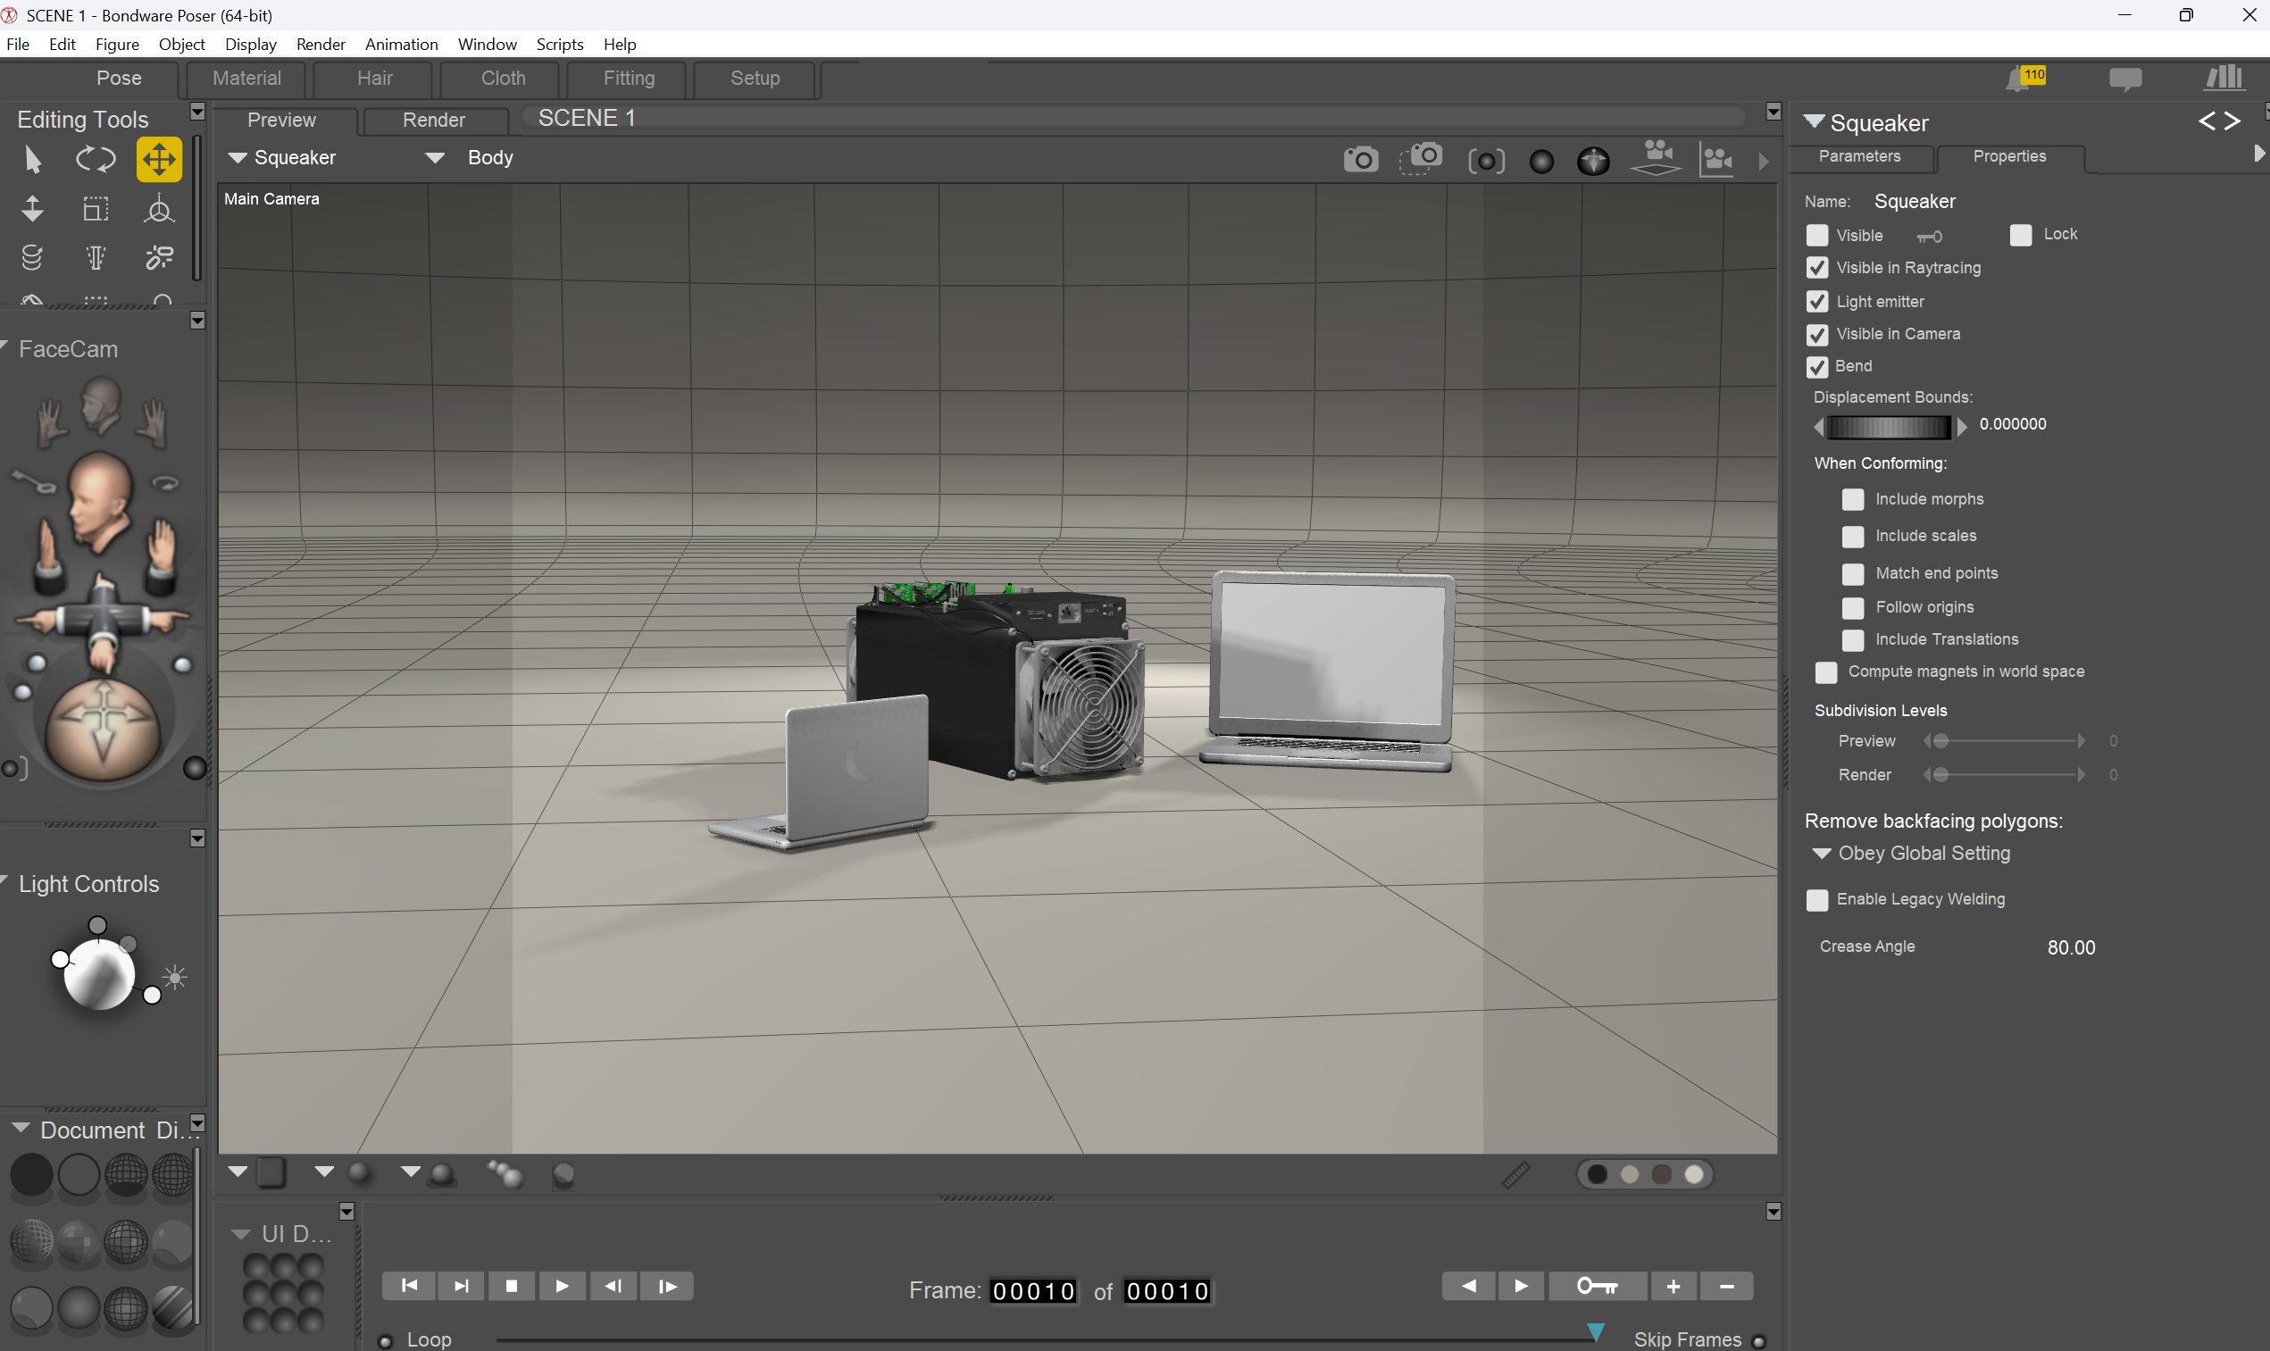Viewport: 2270px width, 1351px height.
Task: Click the globe raytrace preview icon
Action: click(x=1594, y=162)
